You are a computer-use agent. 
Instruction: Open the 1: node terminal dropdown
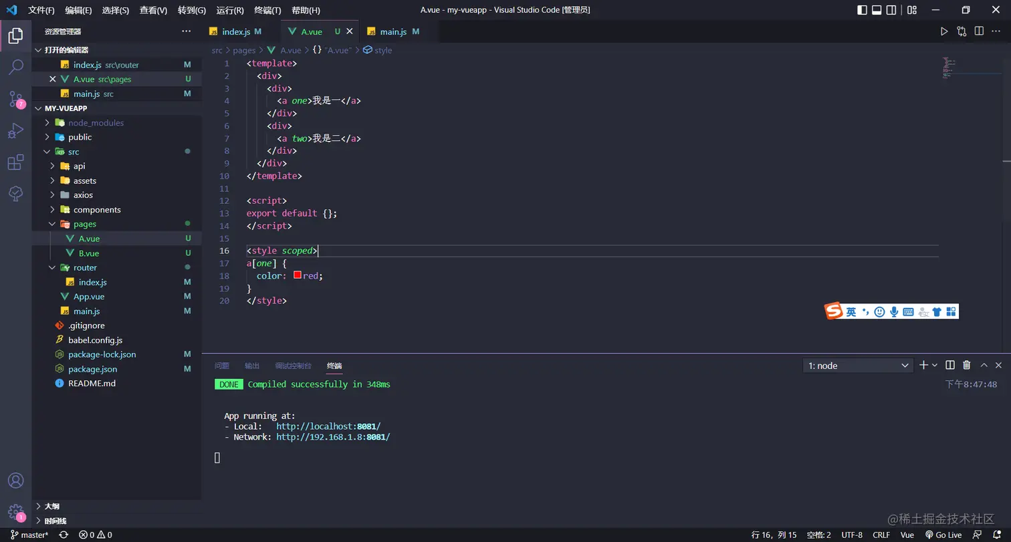pyautogui.click(x=858, y=366)
